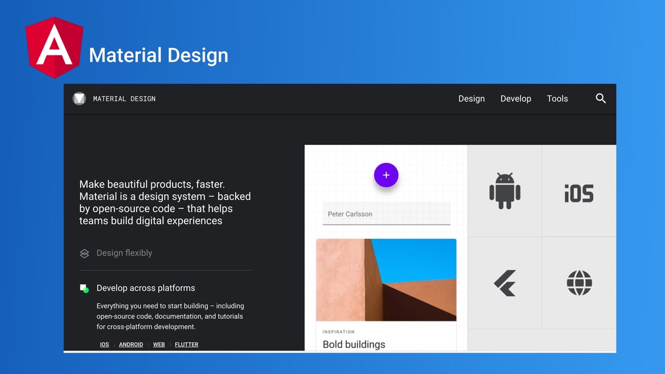
Task: Click the INSPIRATION label on the card
Action: click(x=338, y=332)
